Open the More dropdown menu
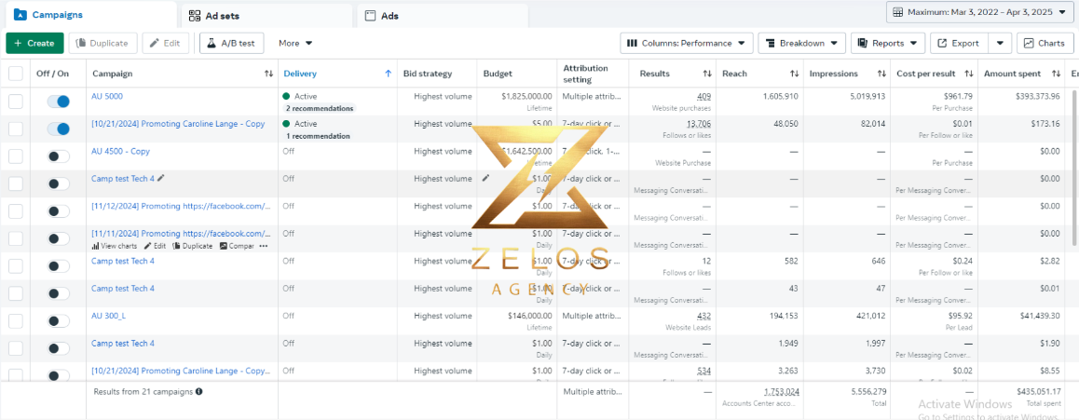1079x420 pixels. coord(295,44)
